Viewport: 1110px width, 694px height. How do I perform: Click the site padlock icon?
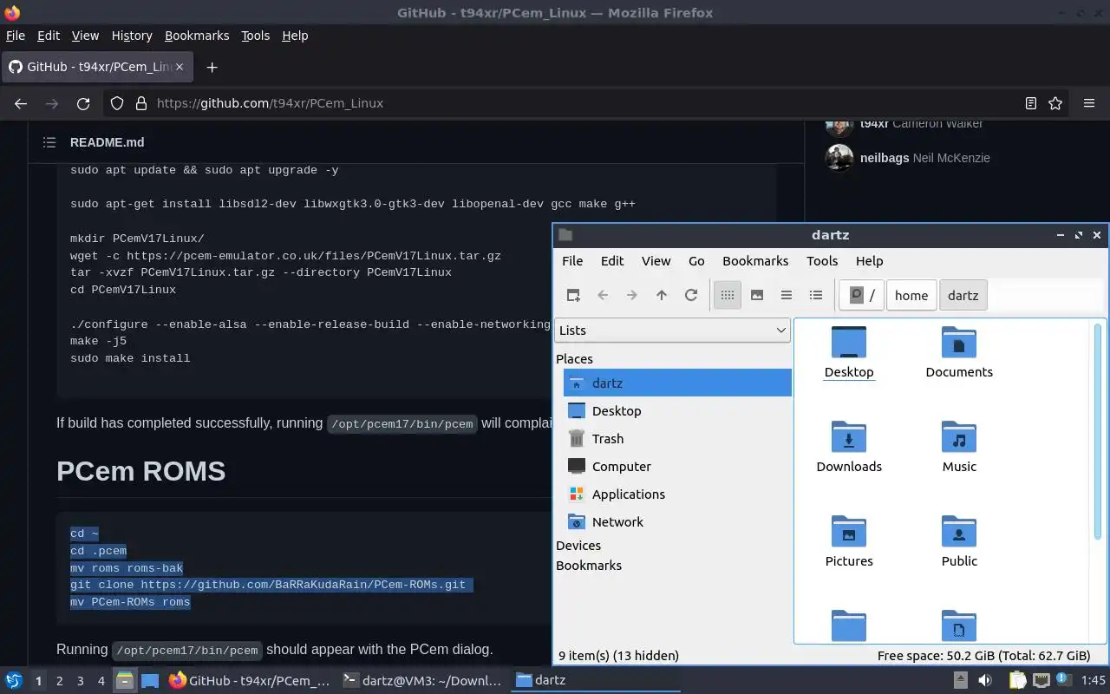(x=140, y=103)
